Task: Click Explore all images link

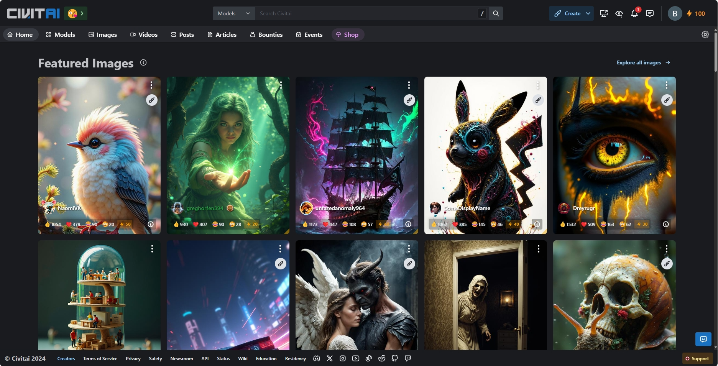Action: pyautogui.click(x=644, y=62)
